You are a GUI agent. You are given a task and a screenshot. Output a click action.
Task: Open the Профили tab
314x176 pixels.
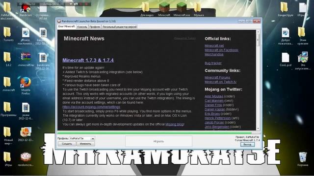[95, 27]
